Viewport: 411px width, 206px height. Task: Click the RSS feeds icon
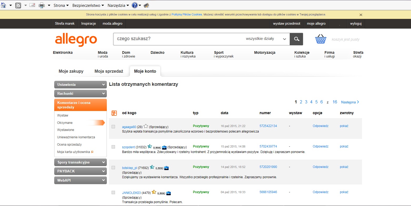coord(18,5)
